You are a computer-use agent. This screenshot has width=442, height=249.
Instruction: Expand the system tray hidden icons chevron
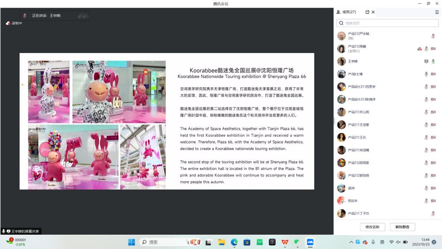pyautogui.click(x=351, y=242)
